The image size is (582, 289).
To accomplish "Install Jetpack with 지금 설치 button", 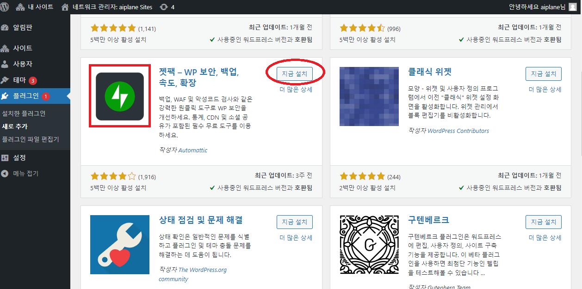I will (295, 74).
